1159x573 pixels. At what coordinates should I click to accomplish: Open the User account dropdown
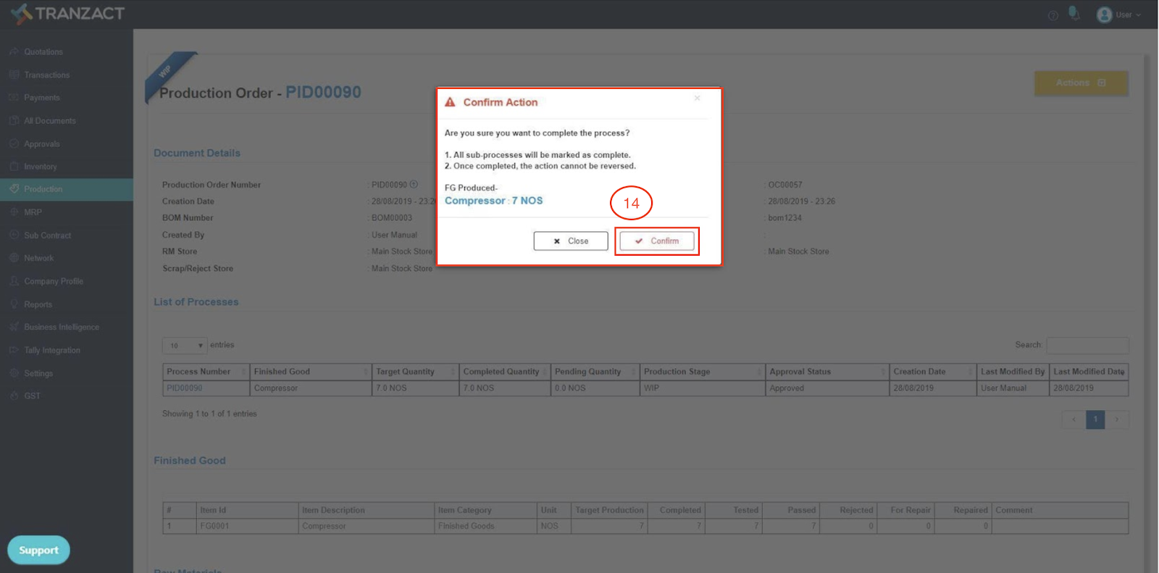click(x=1118, y=14)
